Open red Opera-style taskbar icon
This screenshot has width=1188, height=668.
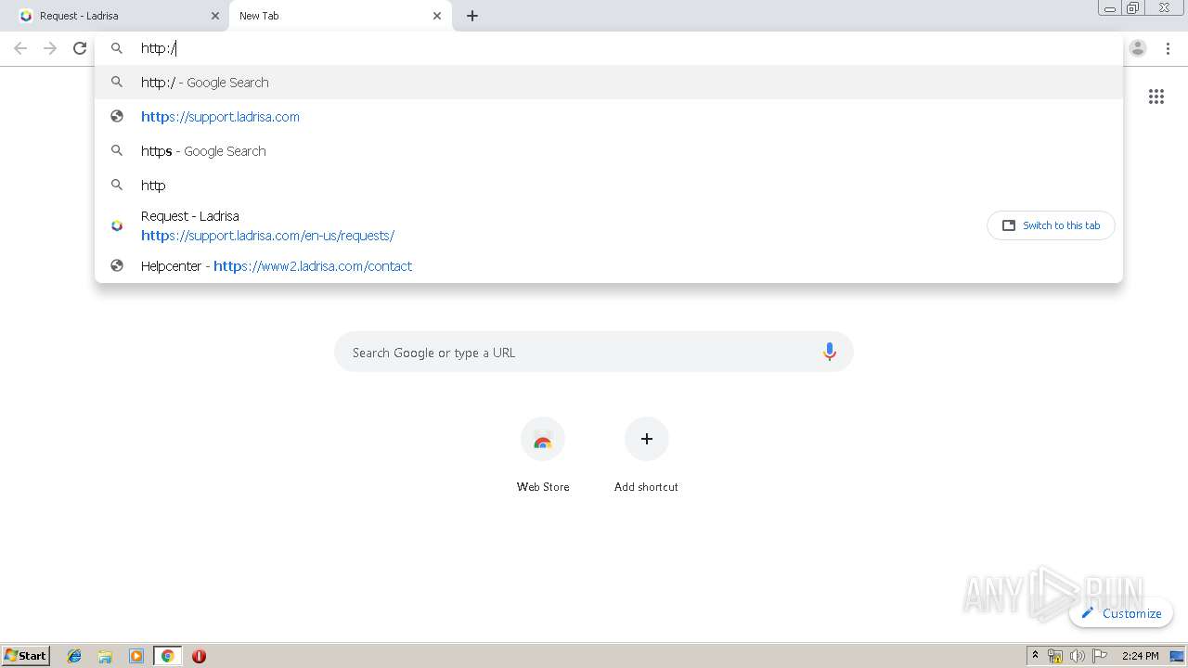tap(199, 656)
